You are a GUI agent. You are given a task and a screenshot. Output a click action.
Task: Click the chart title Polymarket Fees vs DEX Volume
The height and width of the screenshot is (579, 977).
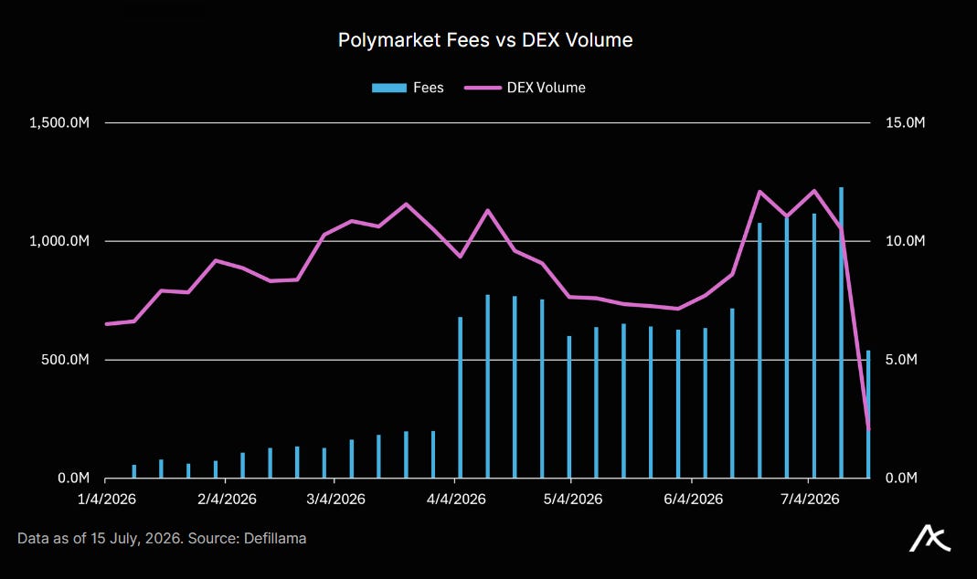click(485, 40)
